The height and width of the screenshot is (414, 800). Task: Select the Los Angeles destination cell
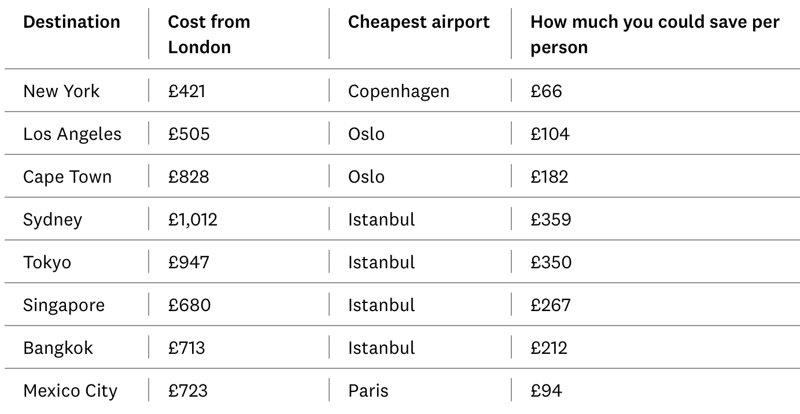(72, 134)
